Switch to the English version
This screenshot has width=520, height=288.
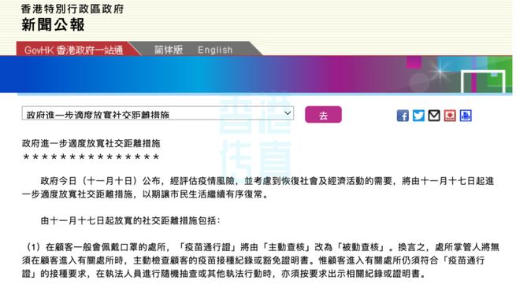tap(215, 50)
